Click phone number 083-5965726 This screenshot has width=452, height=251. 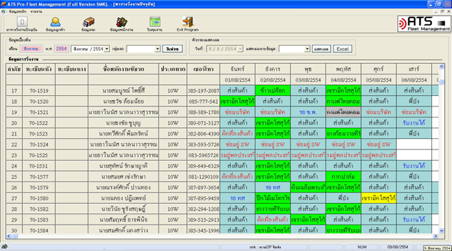click(x=204, y=155)
